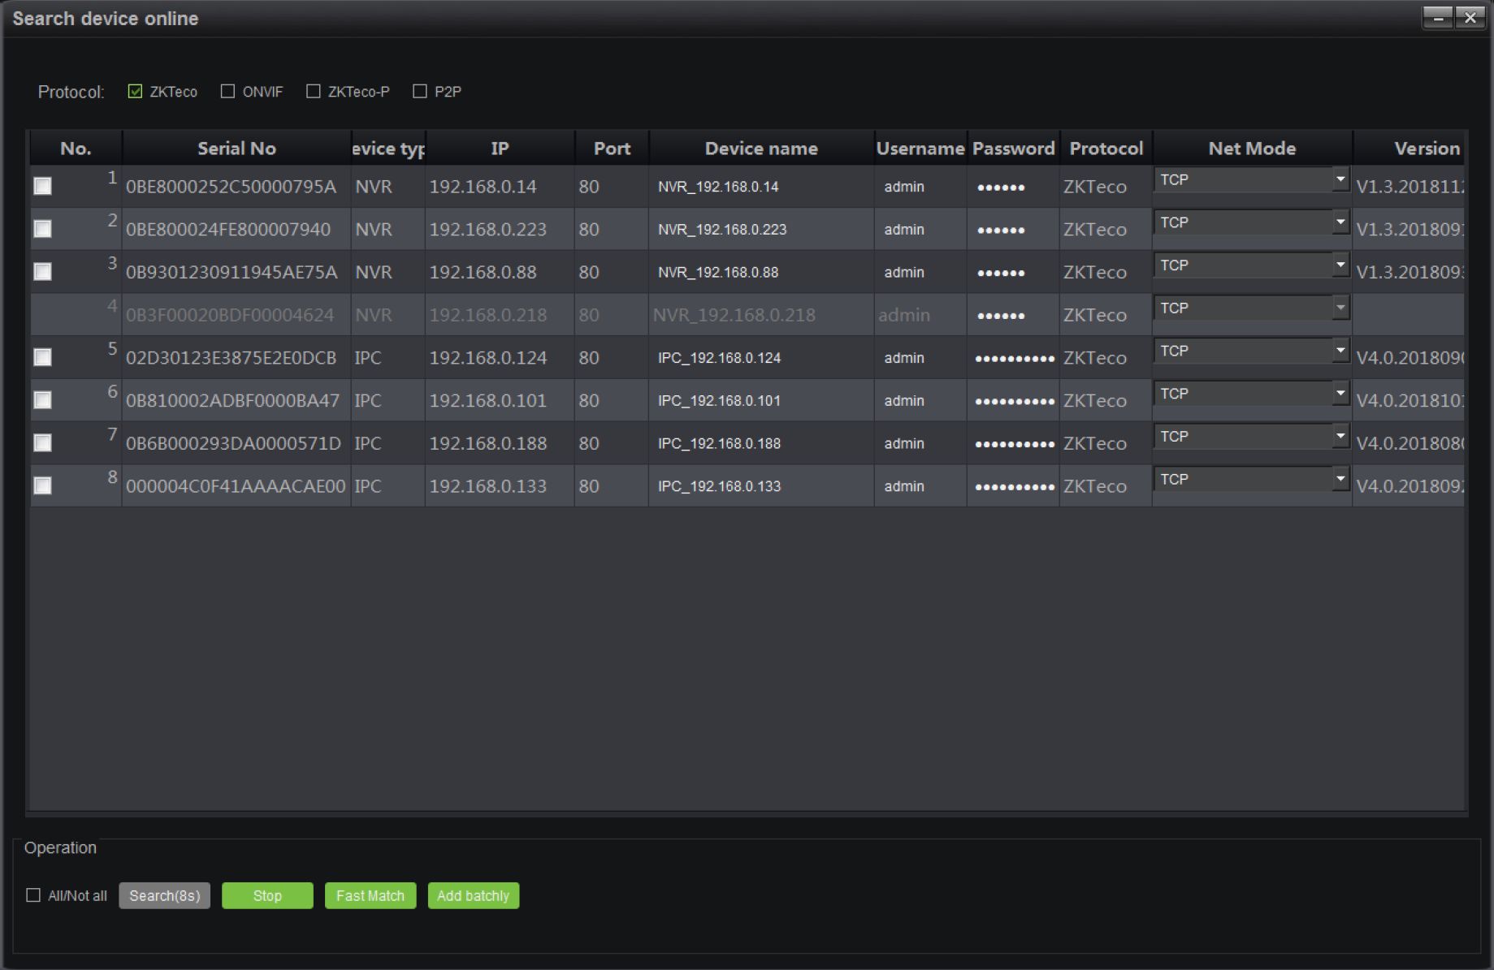Viewport: 1494px width, 970px height.
Task: Sort by the Serial No column header
Action: pos(236,149)
